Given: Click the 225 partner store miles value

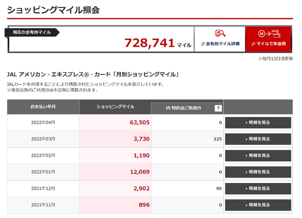Looking at the screenshot, I should tap(218, 139).
